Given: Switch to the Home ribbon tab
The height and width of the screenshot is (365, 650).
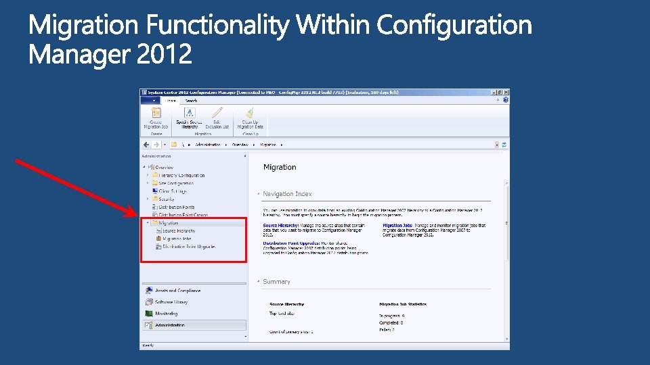Looking at the screenshot, I should click(171, 101).
